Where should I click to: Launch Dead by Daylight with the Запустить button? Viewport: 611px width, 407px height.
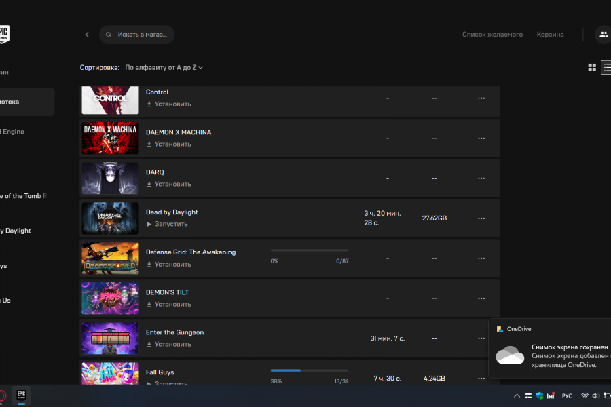[167, 224]
